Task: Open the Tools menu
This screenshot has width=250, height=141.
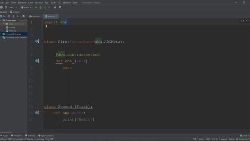Action: (53, 3)
